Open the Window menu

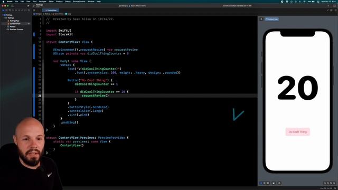click(x=91, y=2)
